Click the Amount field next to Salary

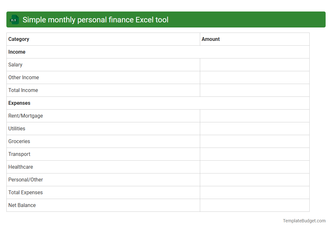tap(254, 65)
